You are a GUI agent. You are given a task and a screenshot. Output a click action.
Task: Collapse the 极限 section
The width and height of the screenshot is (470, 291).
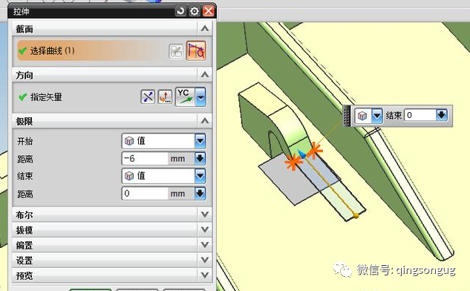[x=205, y=121]
